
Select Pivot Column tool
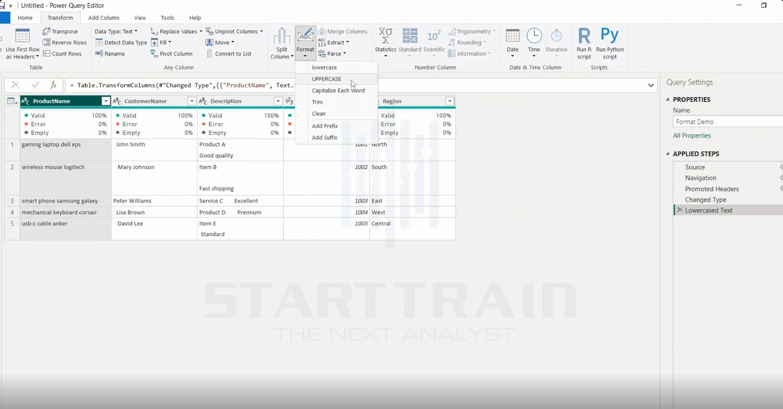172,54
